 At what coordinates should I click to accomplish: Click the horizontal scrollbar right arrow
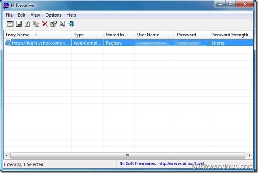pyautogui.click(x=249, y=155)
